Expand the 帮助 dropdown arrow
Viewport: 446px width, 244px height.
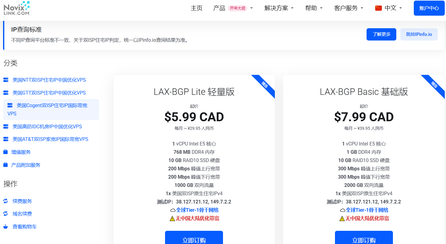point(321,8)
